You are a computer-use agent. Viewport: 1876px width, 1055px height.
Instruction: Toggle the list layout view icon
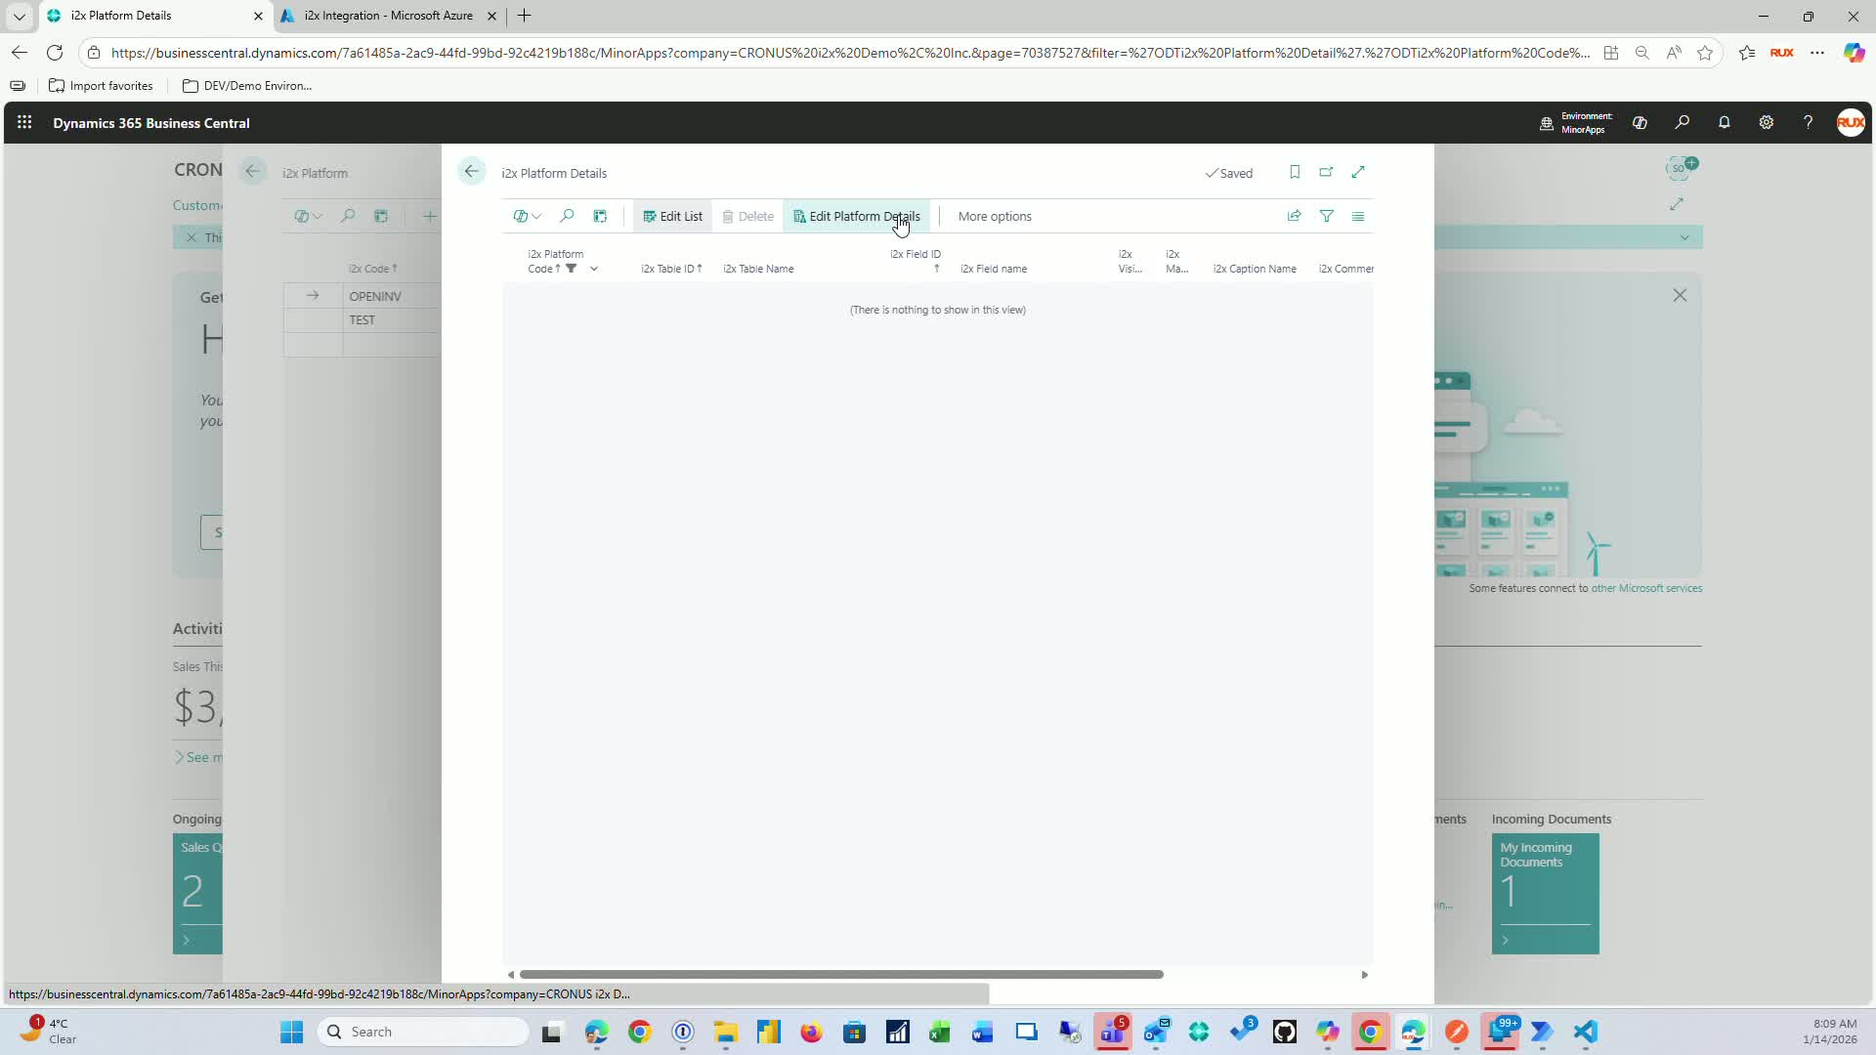pyautogui.click(x=1358, y=216)
